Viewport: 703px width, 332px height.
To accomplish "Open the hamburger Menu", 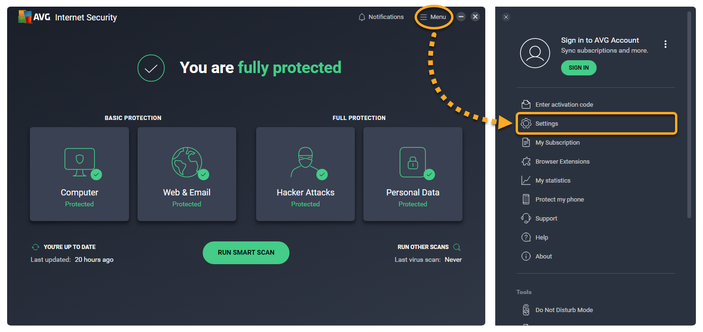I will pyautogui.click(x=433, y=17).
